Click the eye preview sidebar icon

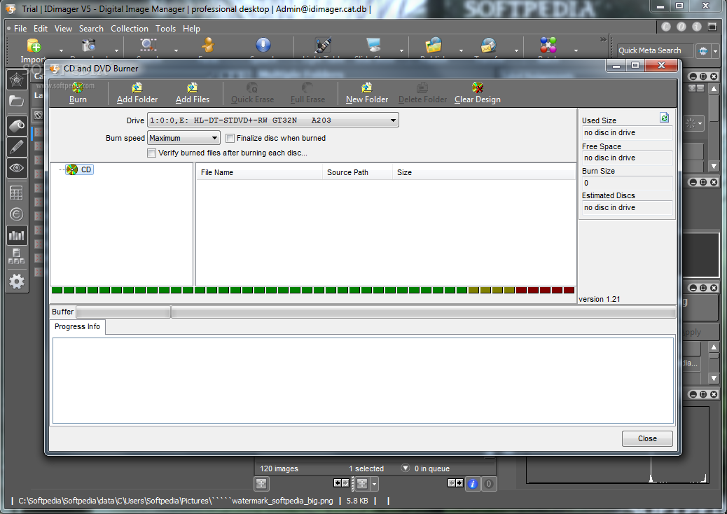tap(17, 168)
